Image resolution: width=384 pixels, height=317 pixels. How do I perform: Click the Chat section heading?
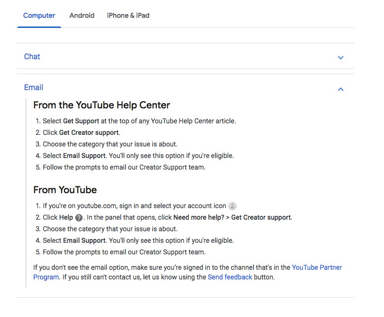click(32, 57)
